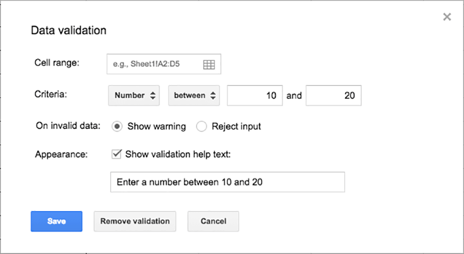Image resolution: width=464 pixels, height=254 pixels.
Task: Expand the 'between' condition dropdown
Action: click(x=194, y=96)
